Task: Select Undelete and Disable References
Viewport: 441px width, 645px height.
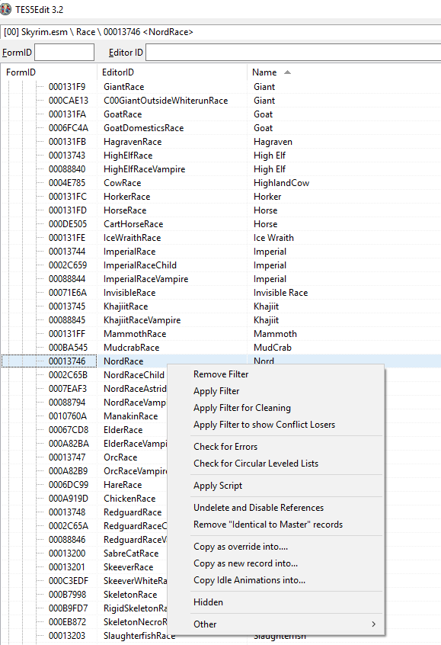Action: [x=258, y=508]
